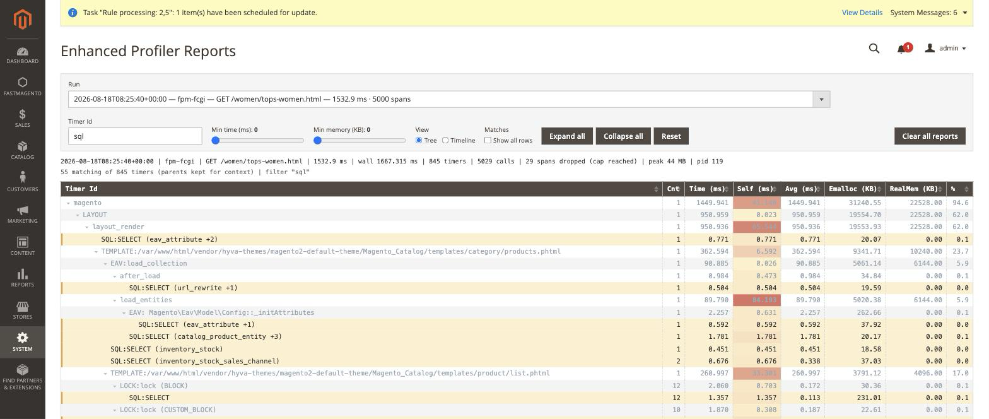Open the Content menu icon

point(22,242)
